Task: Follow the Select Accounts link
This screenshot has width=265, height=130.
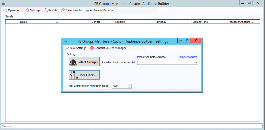Action: click(188, 57)
